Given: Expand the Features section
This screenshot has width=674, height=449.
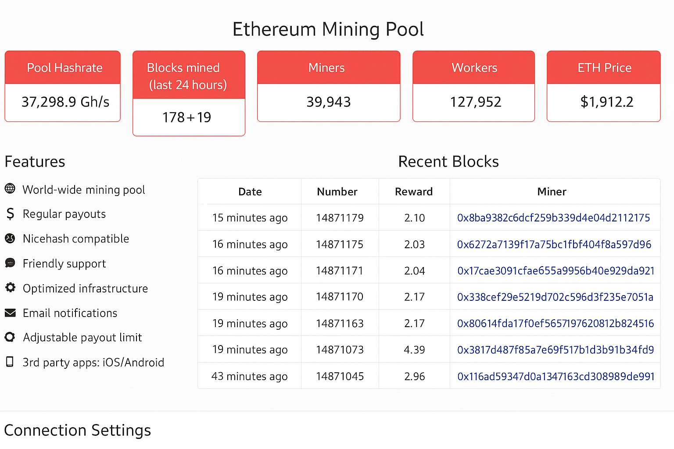Looking at the screenshot, I should (x=35, y=161).
